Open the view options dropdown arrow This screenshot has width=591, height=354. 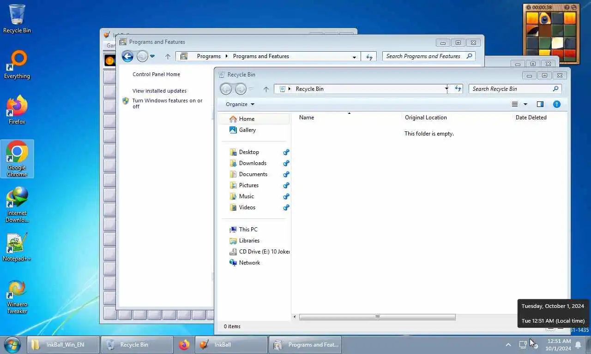coord(525,104)
